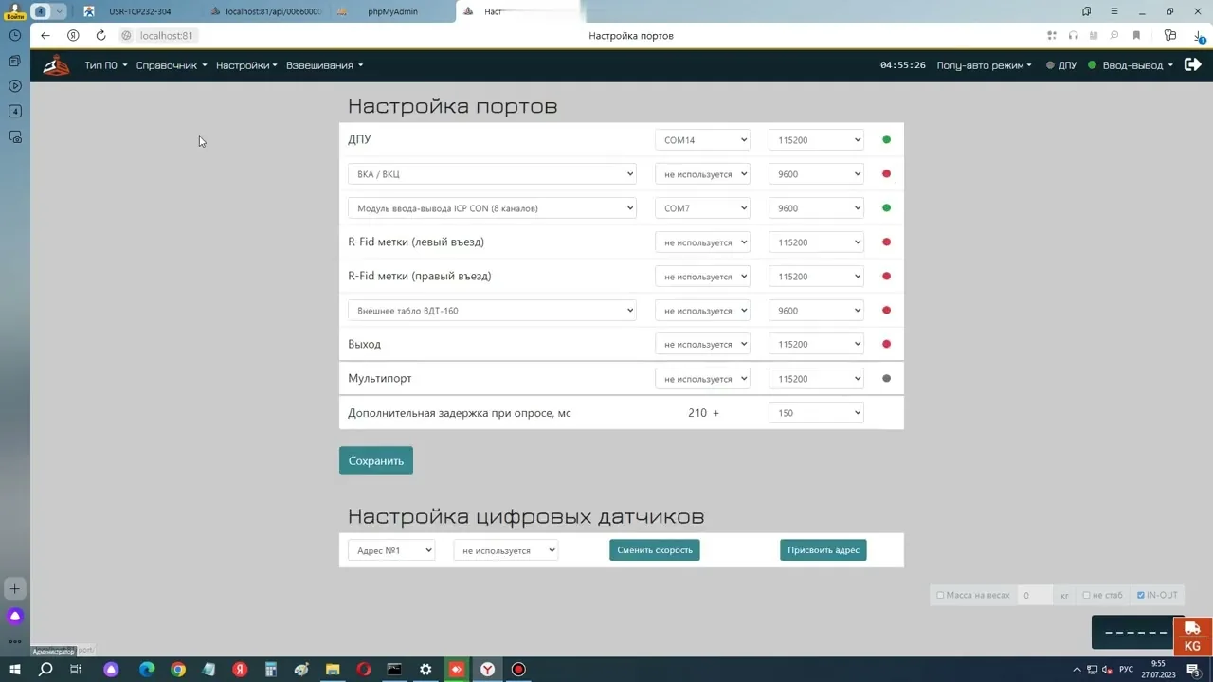Expand the 'Внешнее табло ВДТ-160' dropdown

(492, 311)
